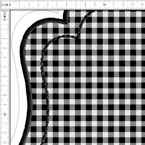
Task: Click '12' on the vertical ruler
Action: tap(5, 133)
